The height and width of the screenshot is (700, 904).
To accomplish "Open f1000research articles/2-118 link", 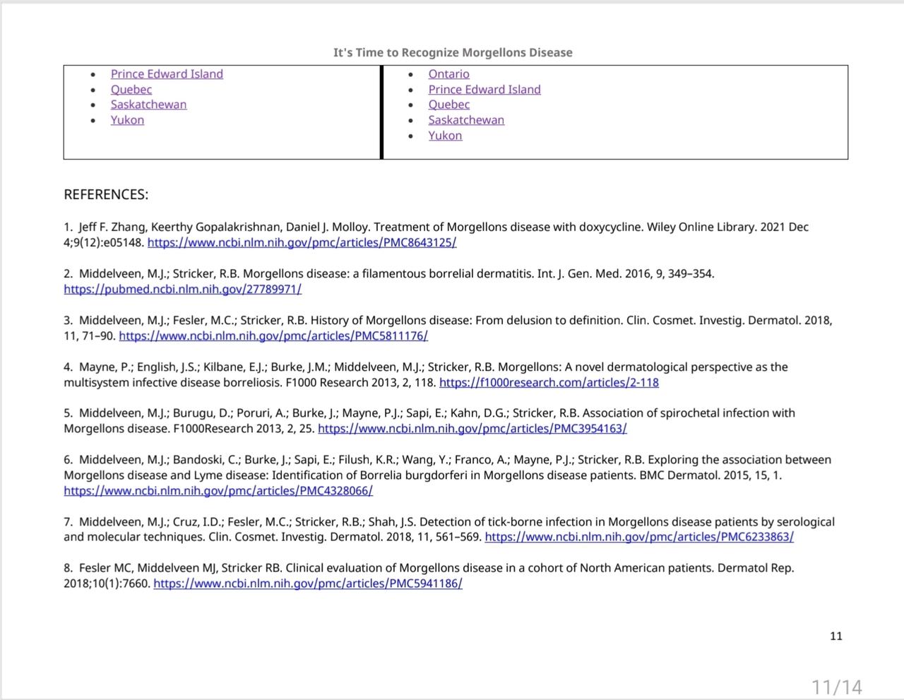I will 549,382.
